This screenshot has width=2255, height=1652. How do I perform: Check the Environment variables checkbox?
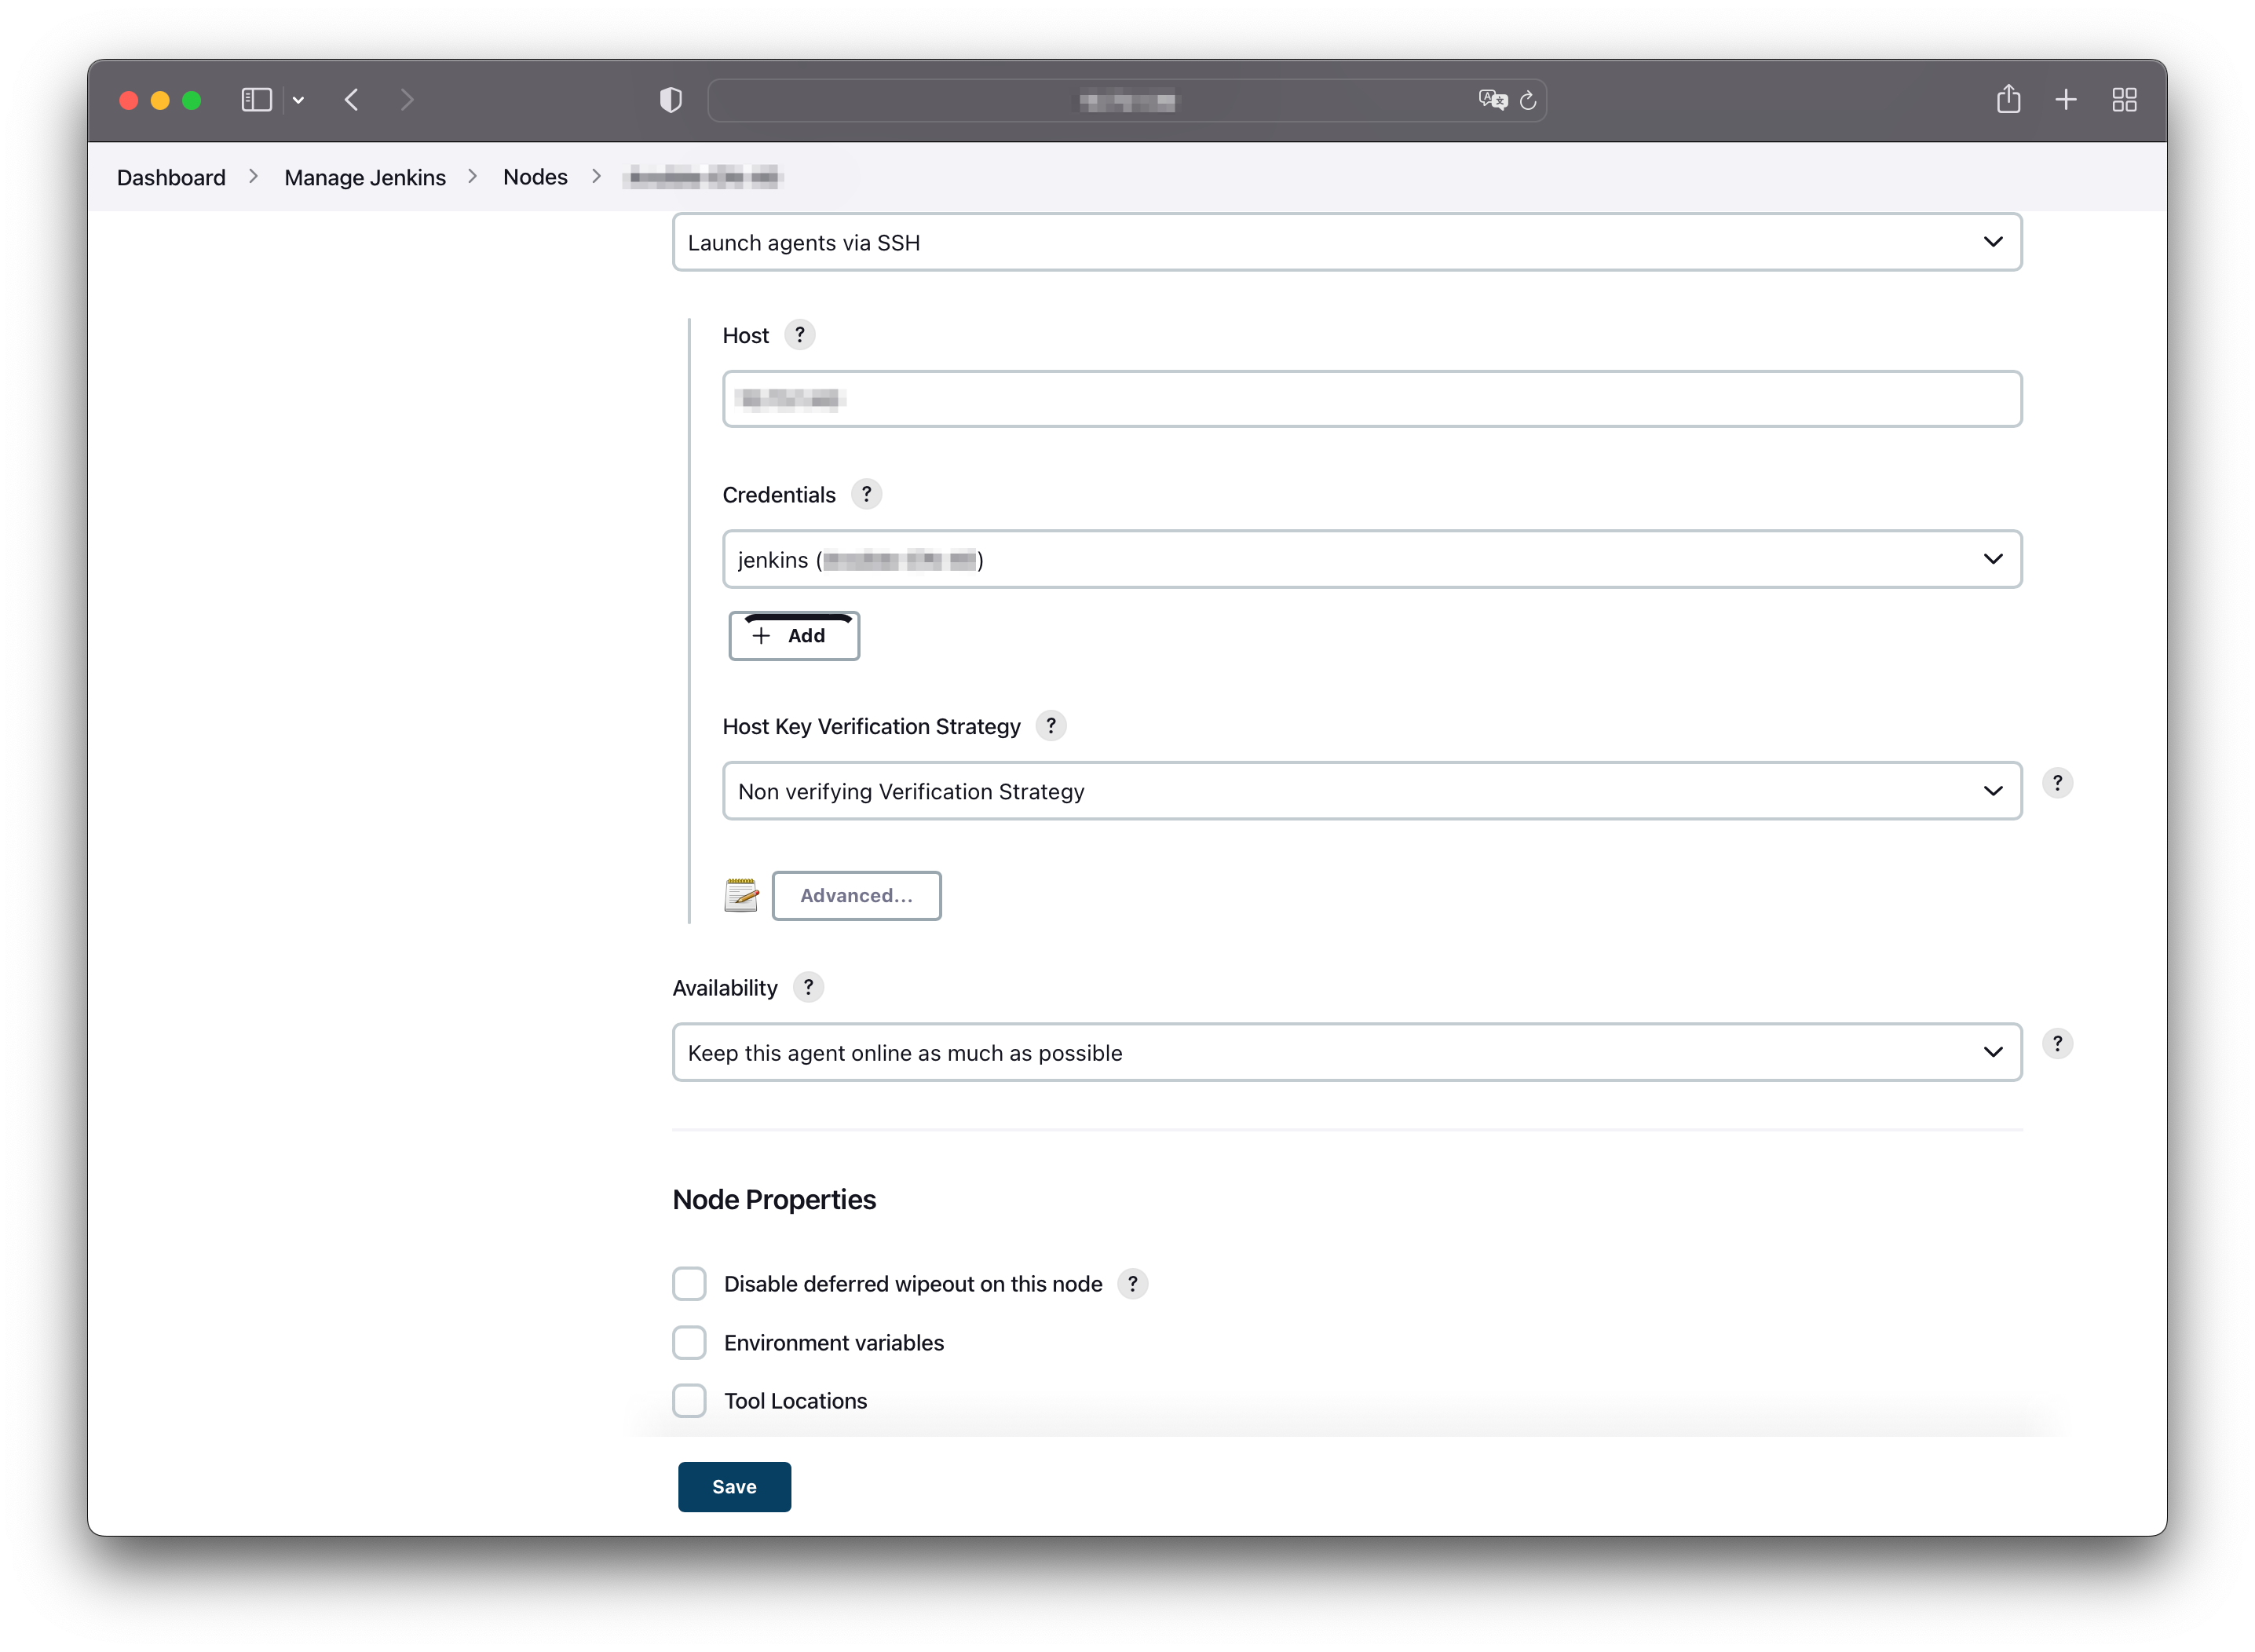click(x=689, y=1343)
